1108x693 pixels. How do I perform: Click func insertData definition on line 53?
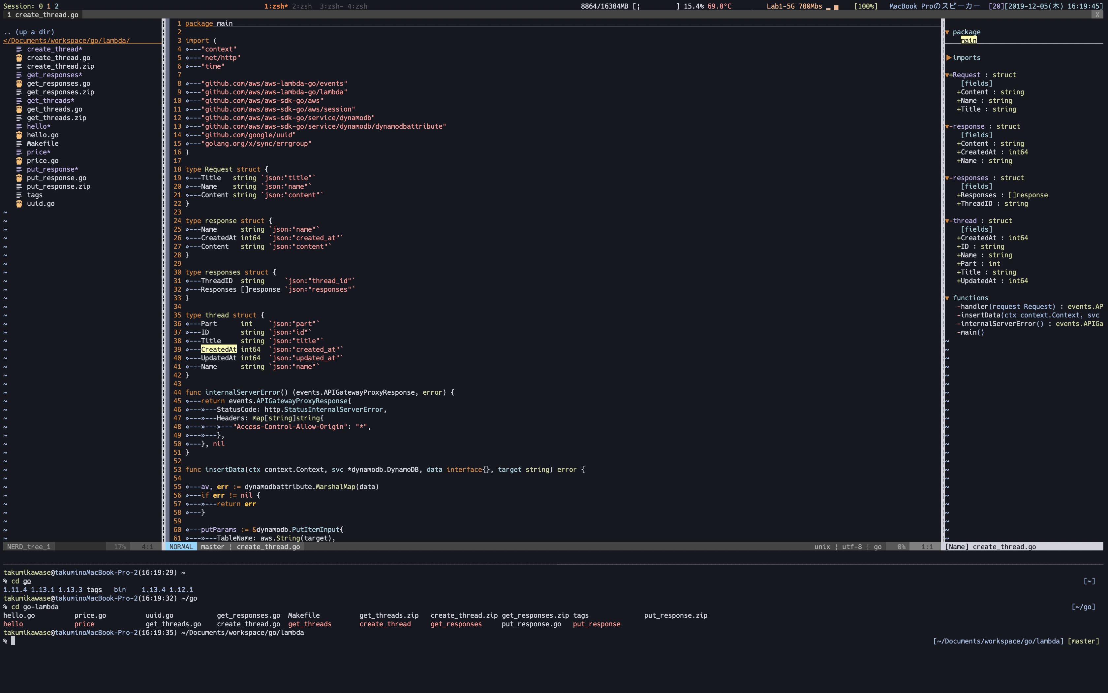click(x=385, y=469)
